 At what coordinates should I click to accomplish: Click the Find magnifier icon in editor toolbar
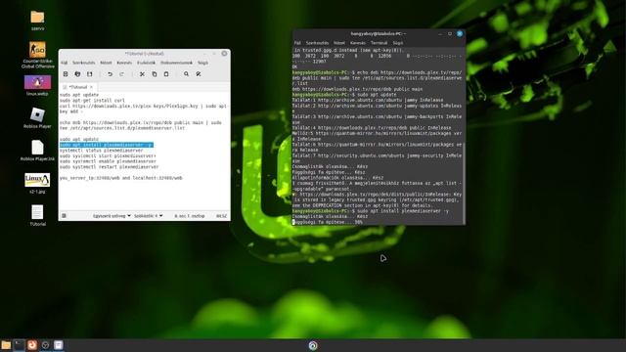point(186,74)
